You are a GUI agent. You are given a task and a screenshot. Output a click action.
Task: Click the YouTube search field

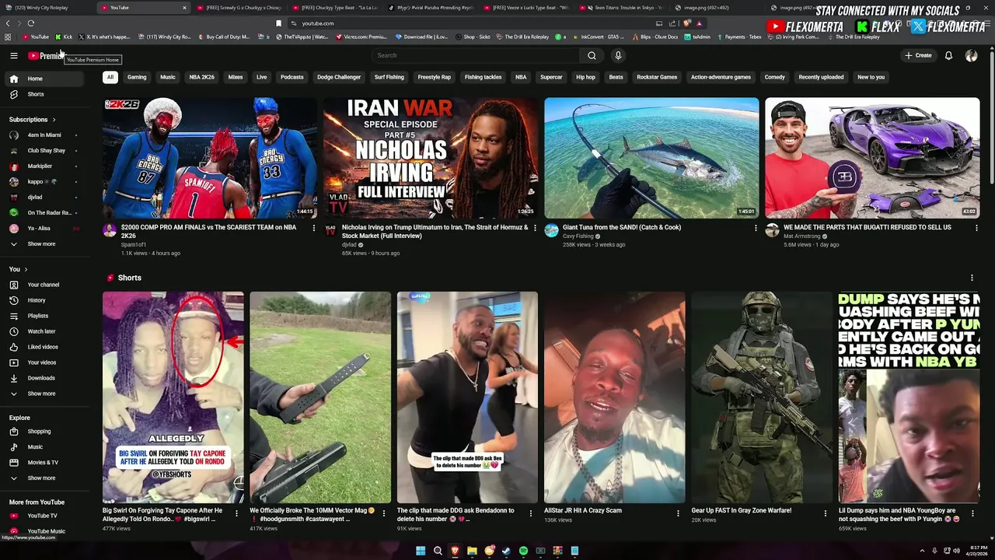(x=476, y=55)
